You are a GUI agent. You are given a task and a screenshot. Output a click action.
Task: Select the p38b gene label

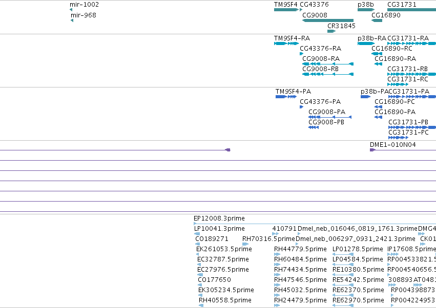tap(366, 5)
